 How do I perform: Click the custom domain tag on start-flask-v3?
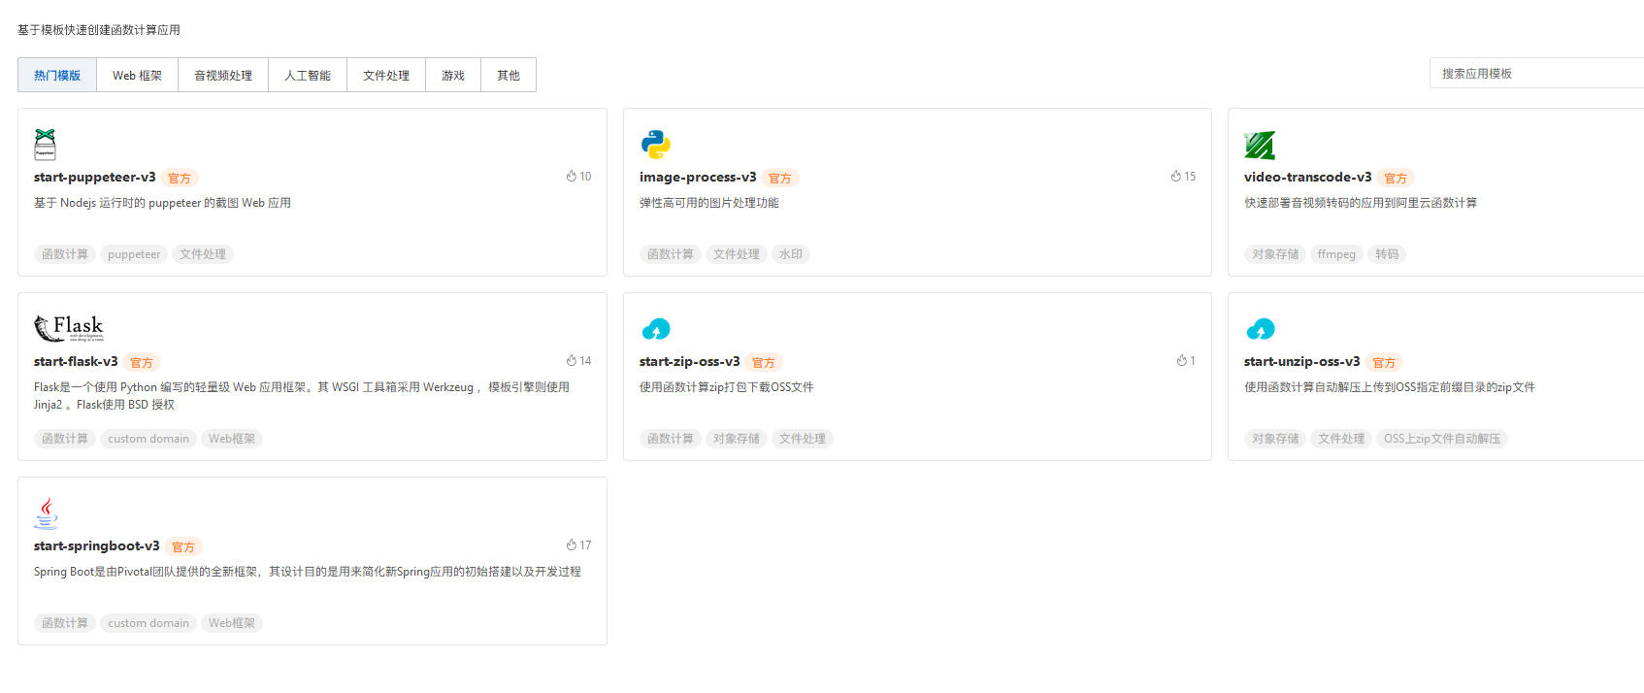pyautogui.click(x=148, y=439)
